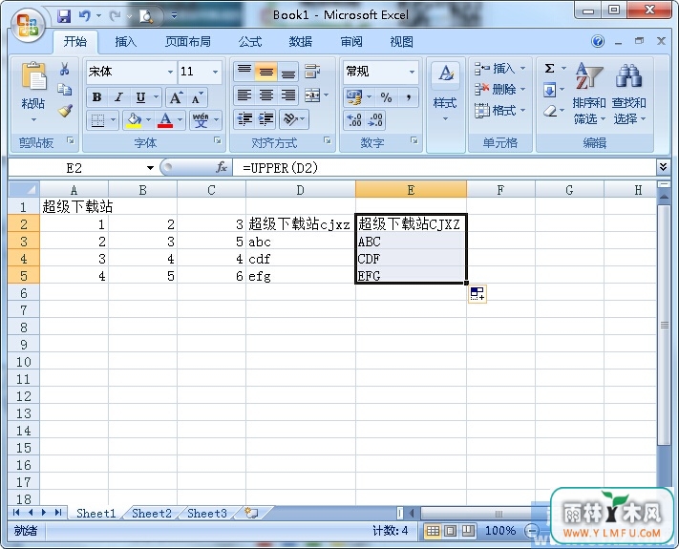Open the font color dropdown arrow
The height and width of the screenshot is (549, 679).
pyautogui.click(x=180, y=120)
